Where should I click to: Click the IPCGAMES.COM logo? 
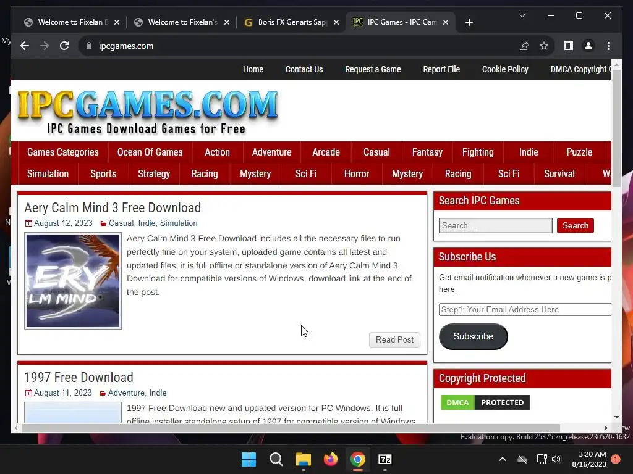click(x=147, y=111)
